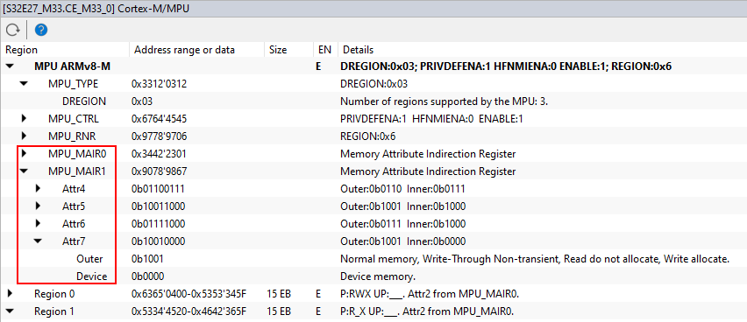Expand the Attr5 attribute node
Screen dimensions: 747x322
[x=38, y=206]
